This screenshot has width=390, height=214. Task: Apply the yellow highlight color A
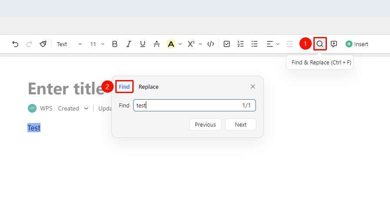171,44
